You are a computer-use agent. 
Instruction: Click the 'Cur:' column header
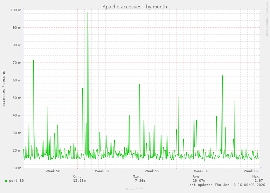(77, 177)
